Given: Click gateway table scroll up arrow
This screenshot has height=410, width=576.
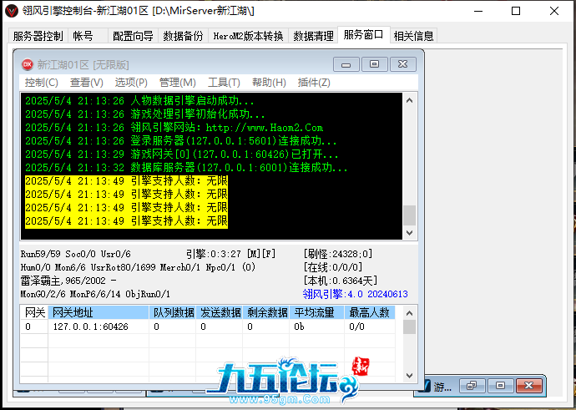Looking at the screenshot, I should coord(410,313).
